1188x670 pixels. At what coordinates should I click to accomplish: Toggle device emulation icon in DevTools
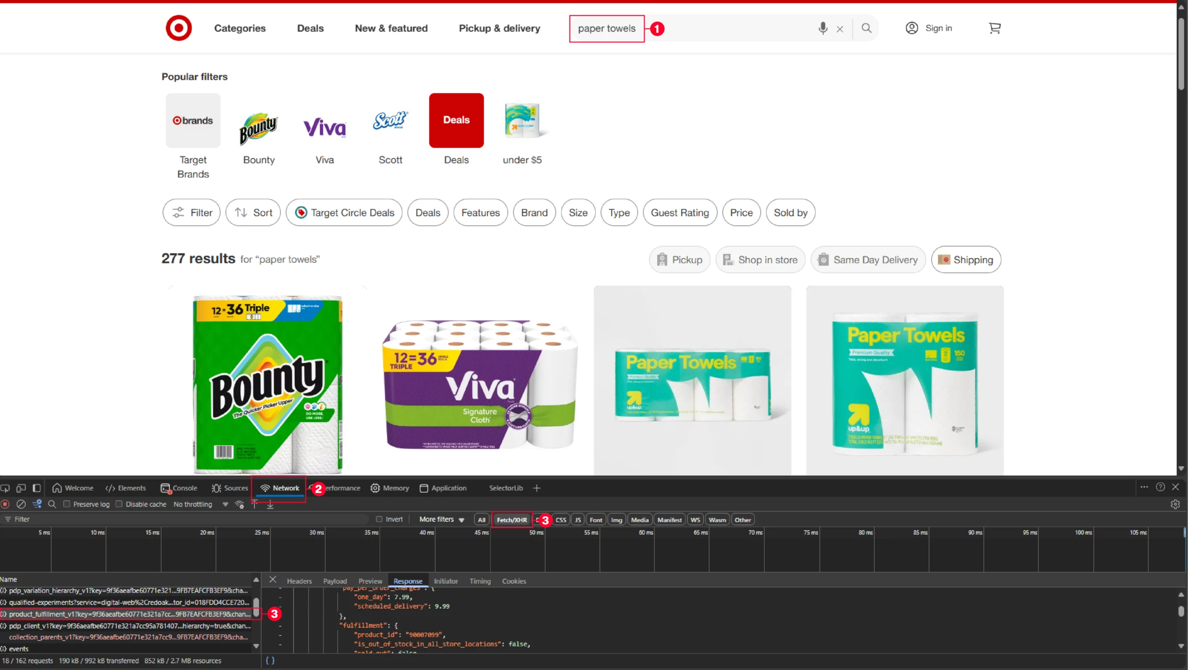point(21,488)
